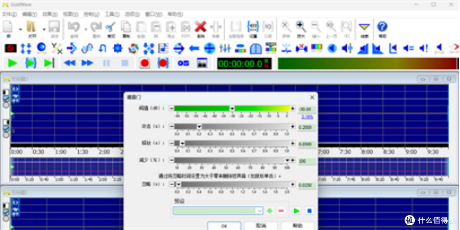Click the attack time slider handle
This screenshot has height=230, width=460.
click(x=199, y=126)
